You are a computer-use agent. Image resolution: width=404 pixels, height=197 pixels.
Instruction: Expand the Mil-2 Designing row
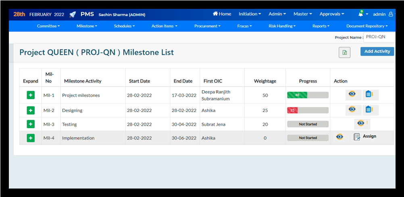click(31, 110)
